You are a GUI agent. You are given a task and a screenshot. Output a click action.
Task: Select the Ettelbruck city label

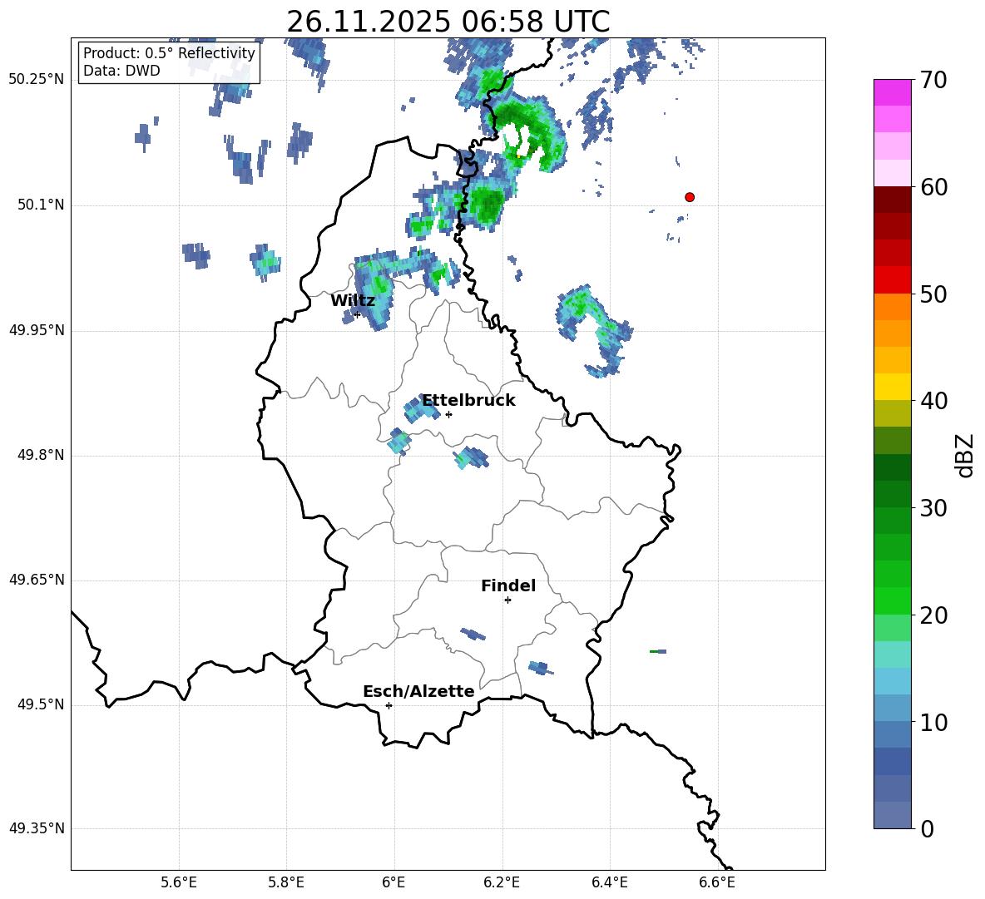click(468, 401)
